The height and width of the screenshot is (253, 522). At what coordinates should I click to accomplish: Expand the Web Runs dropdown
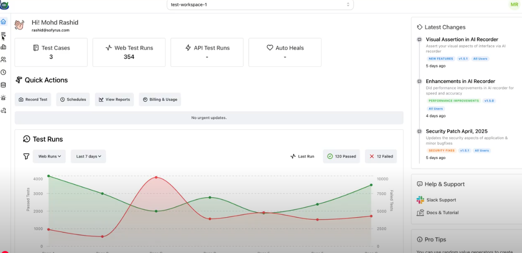pyautogui.click(x=49, y=156)
